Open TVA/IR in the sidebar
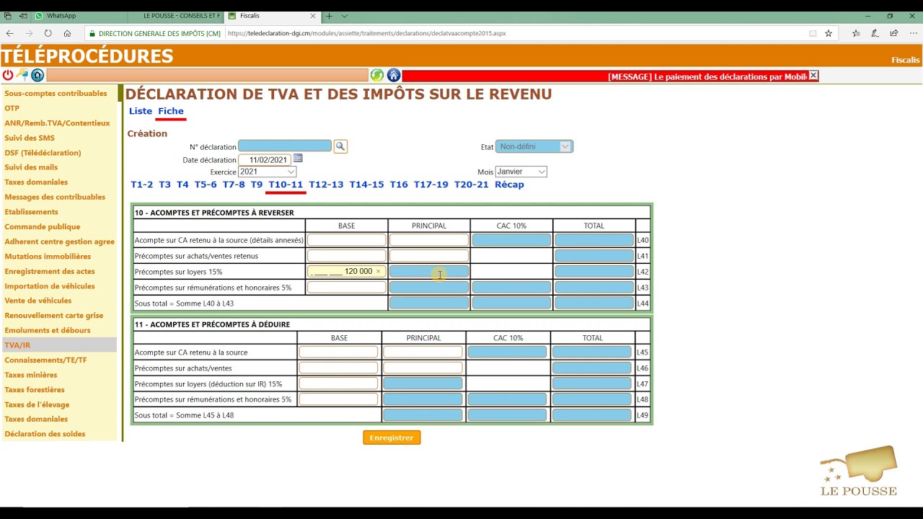This screenshot has height=519, width=923. [17, 345]
